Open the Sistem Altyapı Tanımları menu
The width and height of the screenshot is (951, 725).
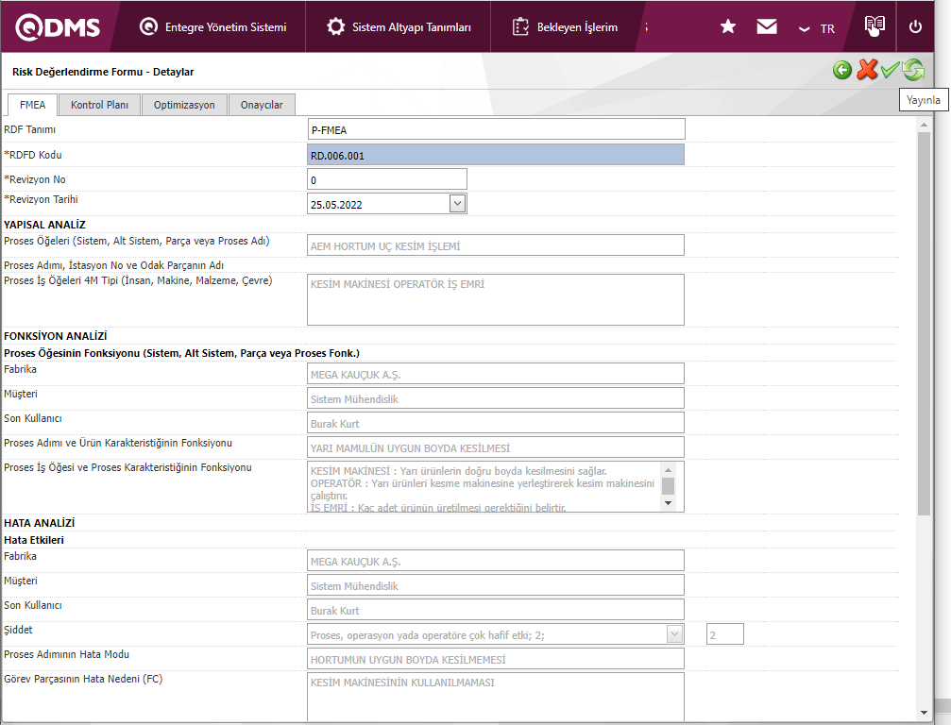point(399,27)
